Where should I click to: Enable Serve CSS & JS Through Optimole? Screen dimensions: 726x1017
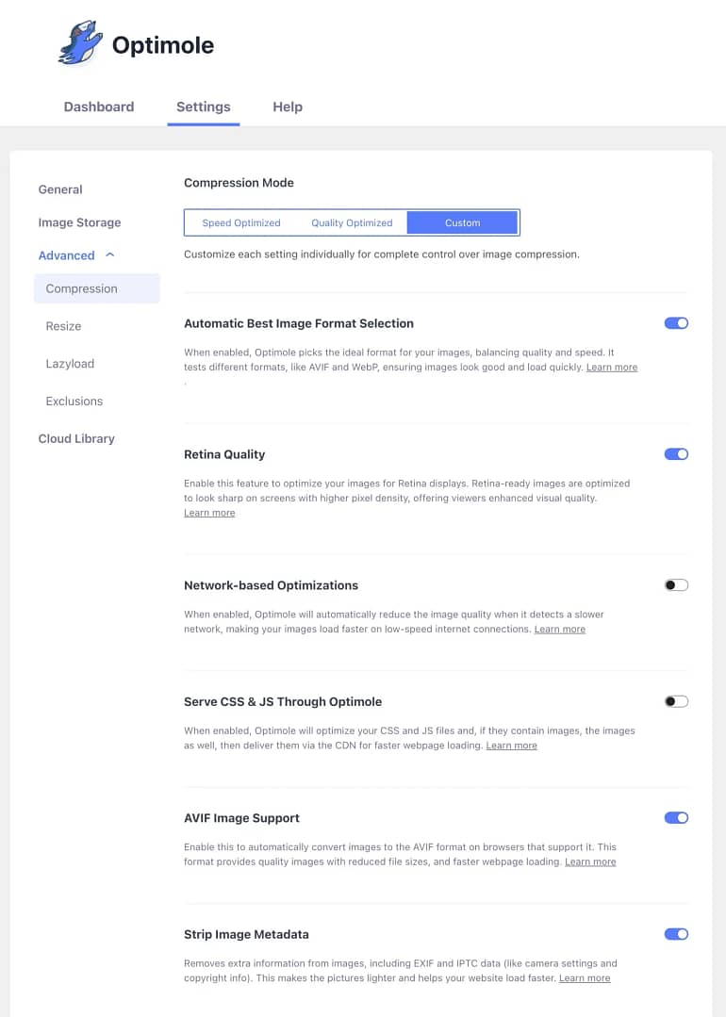676,701
